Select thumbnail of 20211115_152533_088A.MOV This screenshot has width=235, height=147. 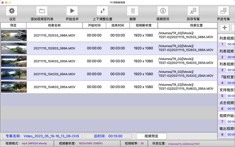coord(14,35)
